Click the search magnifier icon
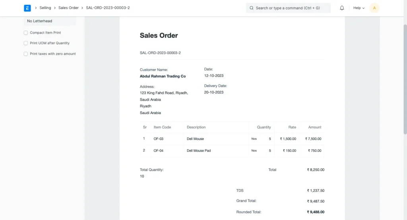Viewport: 407px width, 220px height. (x=251, y=8)
